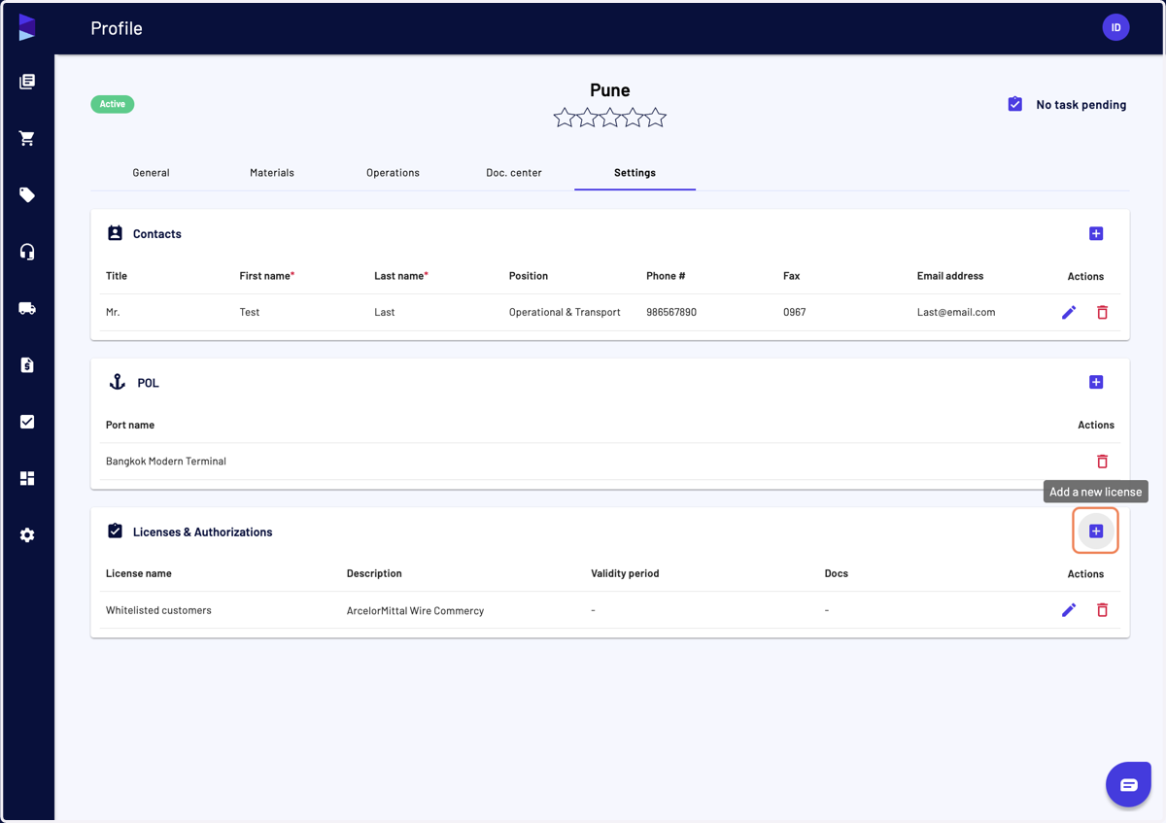
Task: Click the Operational & Transport position cell
Action: point(565,312)
